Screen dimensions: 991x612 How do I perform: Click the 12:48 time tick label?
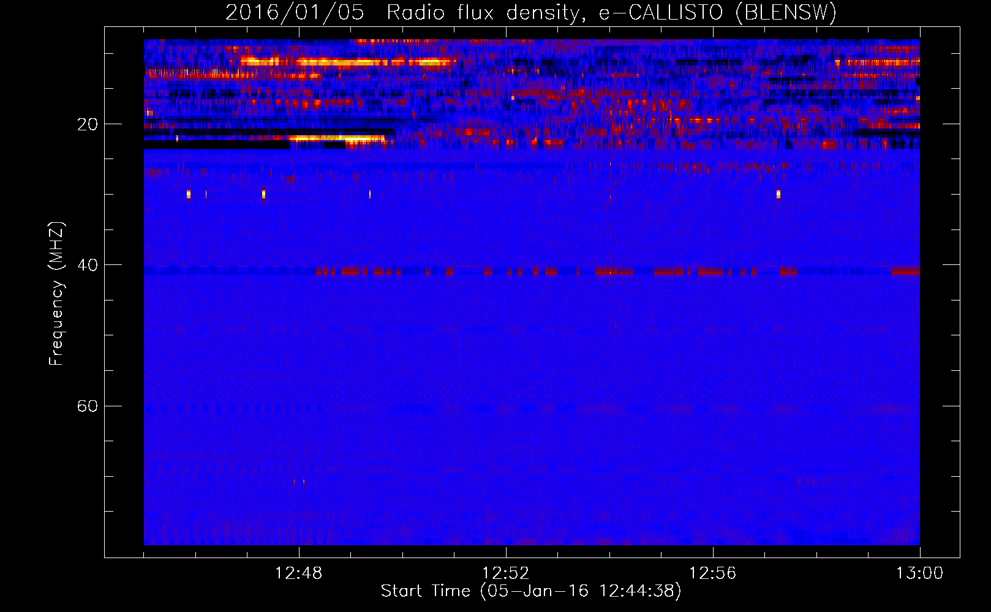click(x=299, y=573)
